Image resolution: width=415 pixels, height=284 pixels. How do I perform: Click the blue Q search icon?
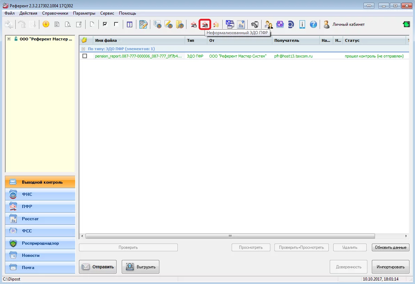[291, 25]
